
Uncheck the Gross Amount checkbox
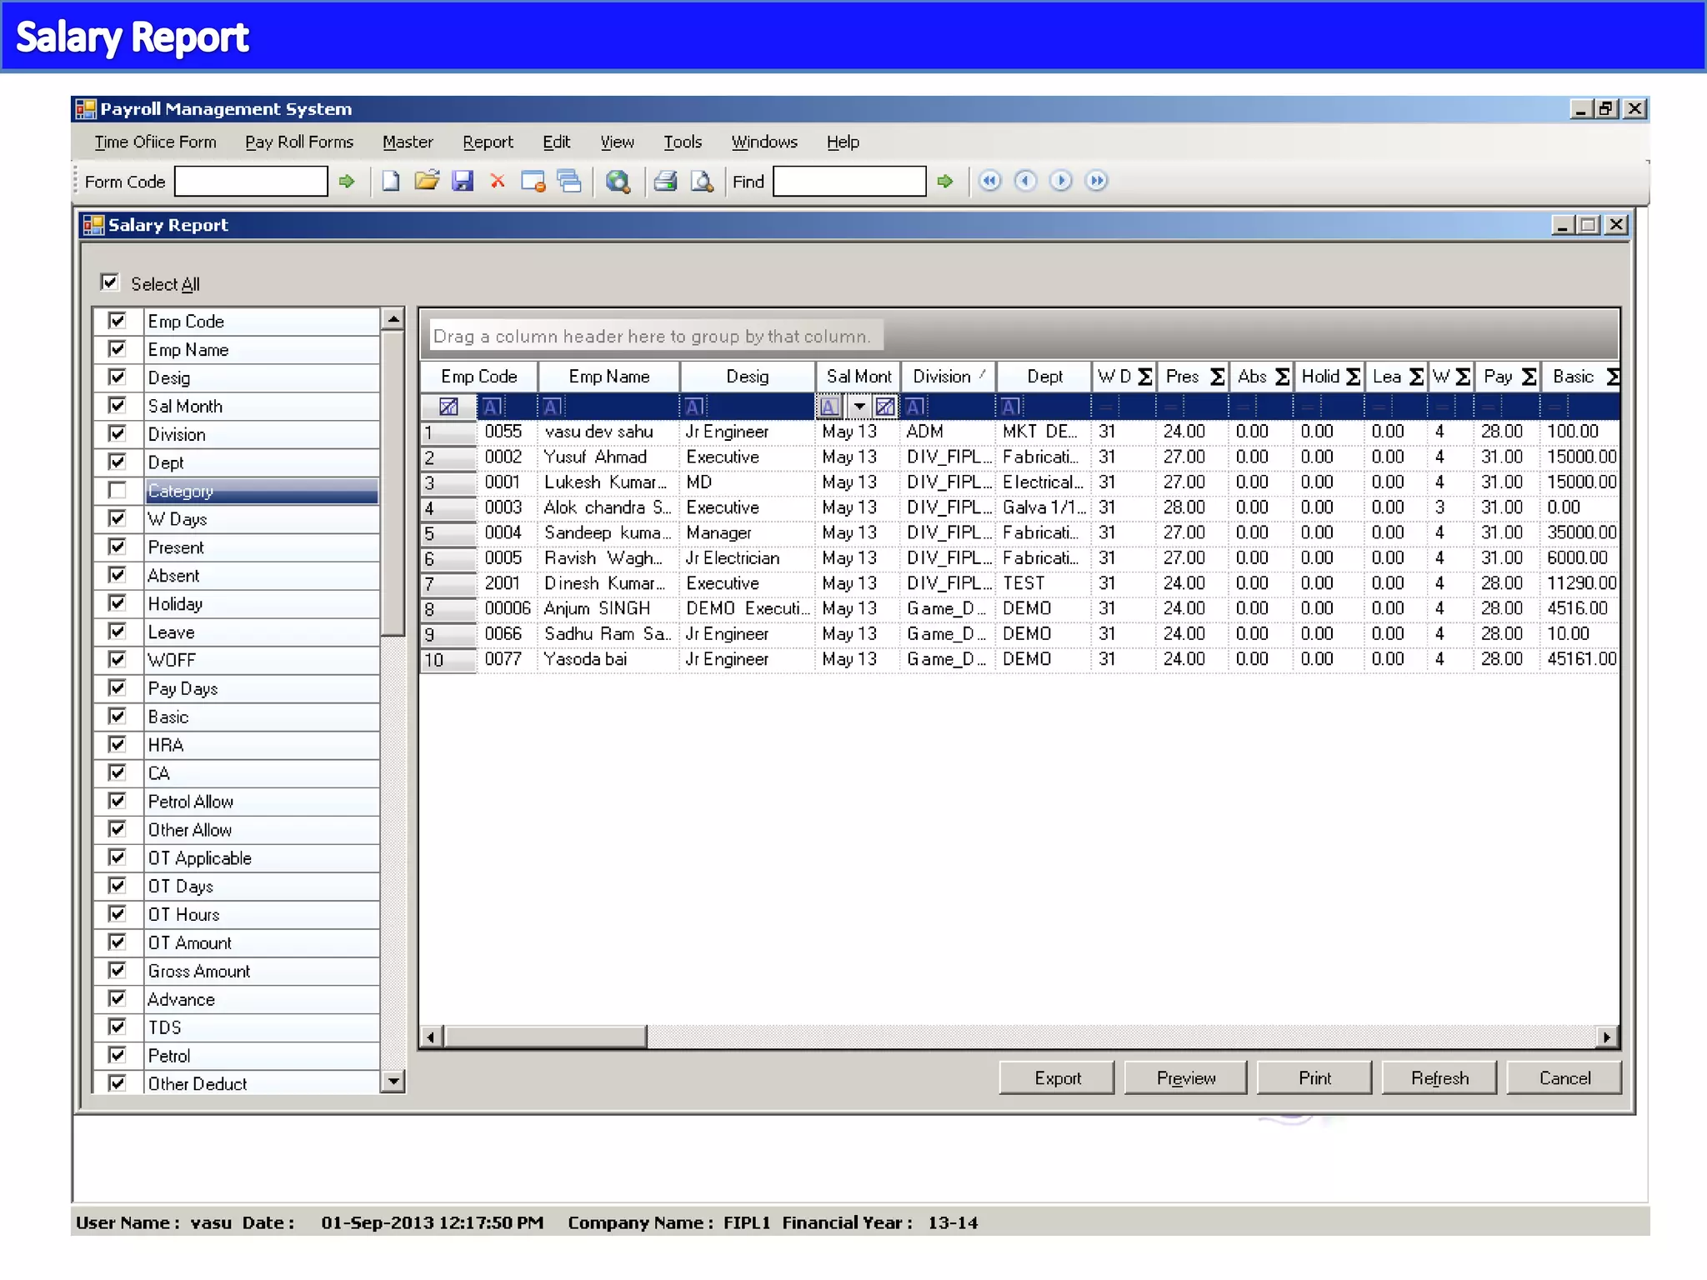click(x=118, y=971)
